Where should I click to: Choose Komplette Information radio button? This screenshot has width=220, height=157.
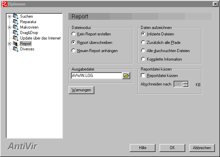coord(143,59)
